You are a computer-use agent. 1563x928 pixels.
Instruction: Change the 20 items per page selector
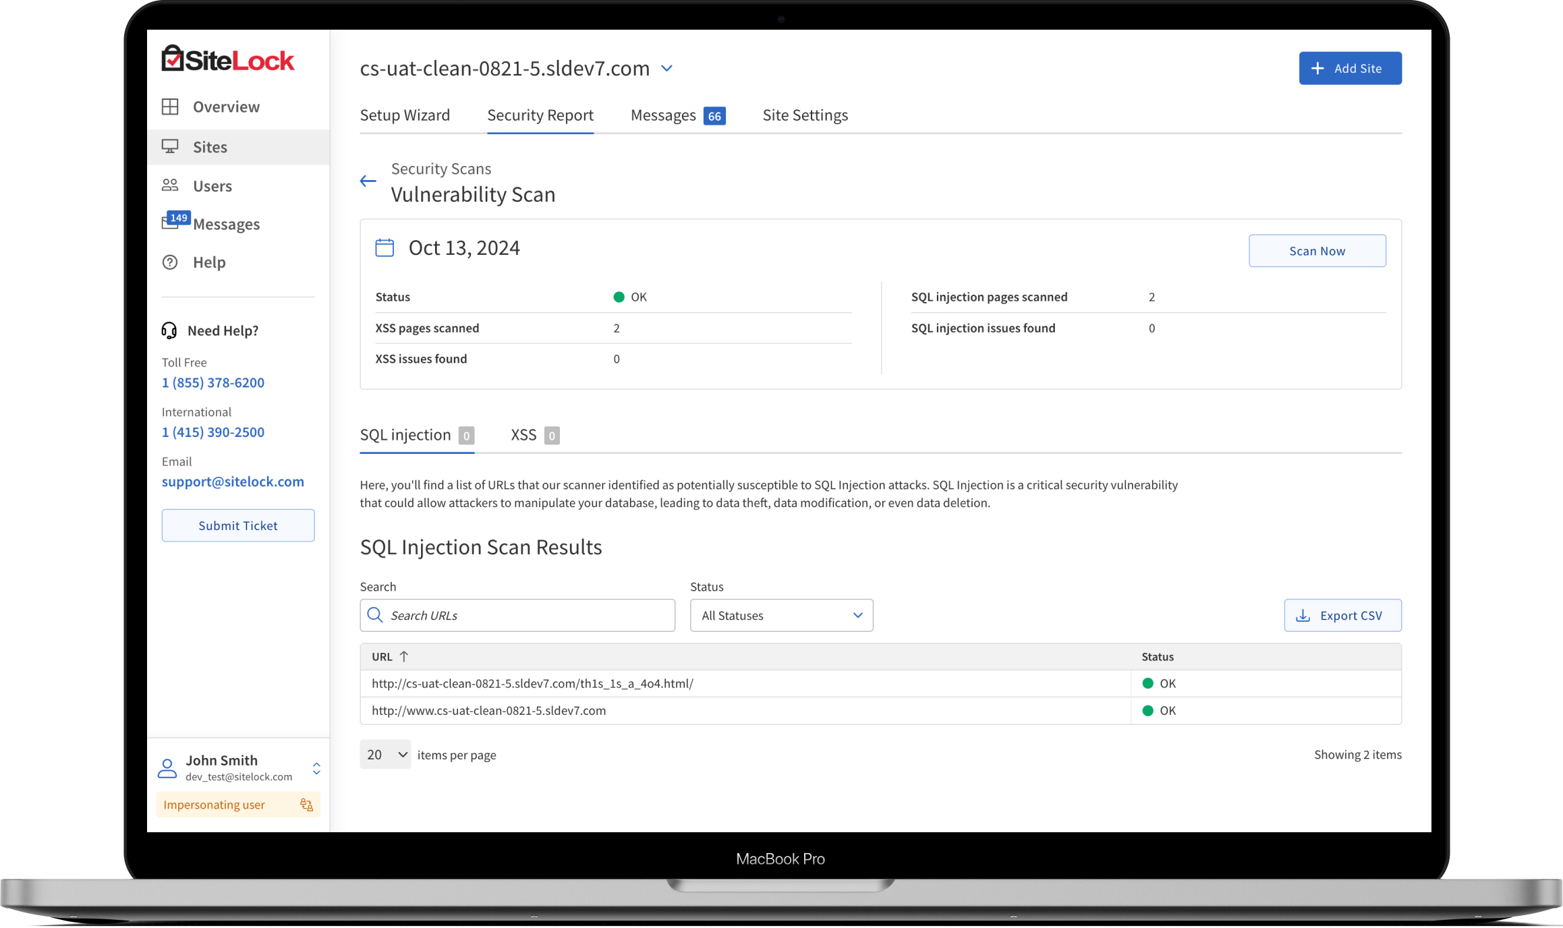tap(385, 755)
